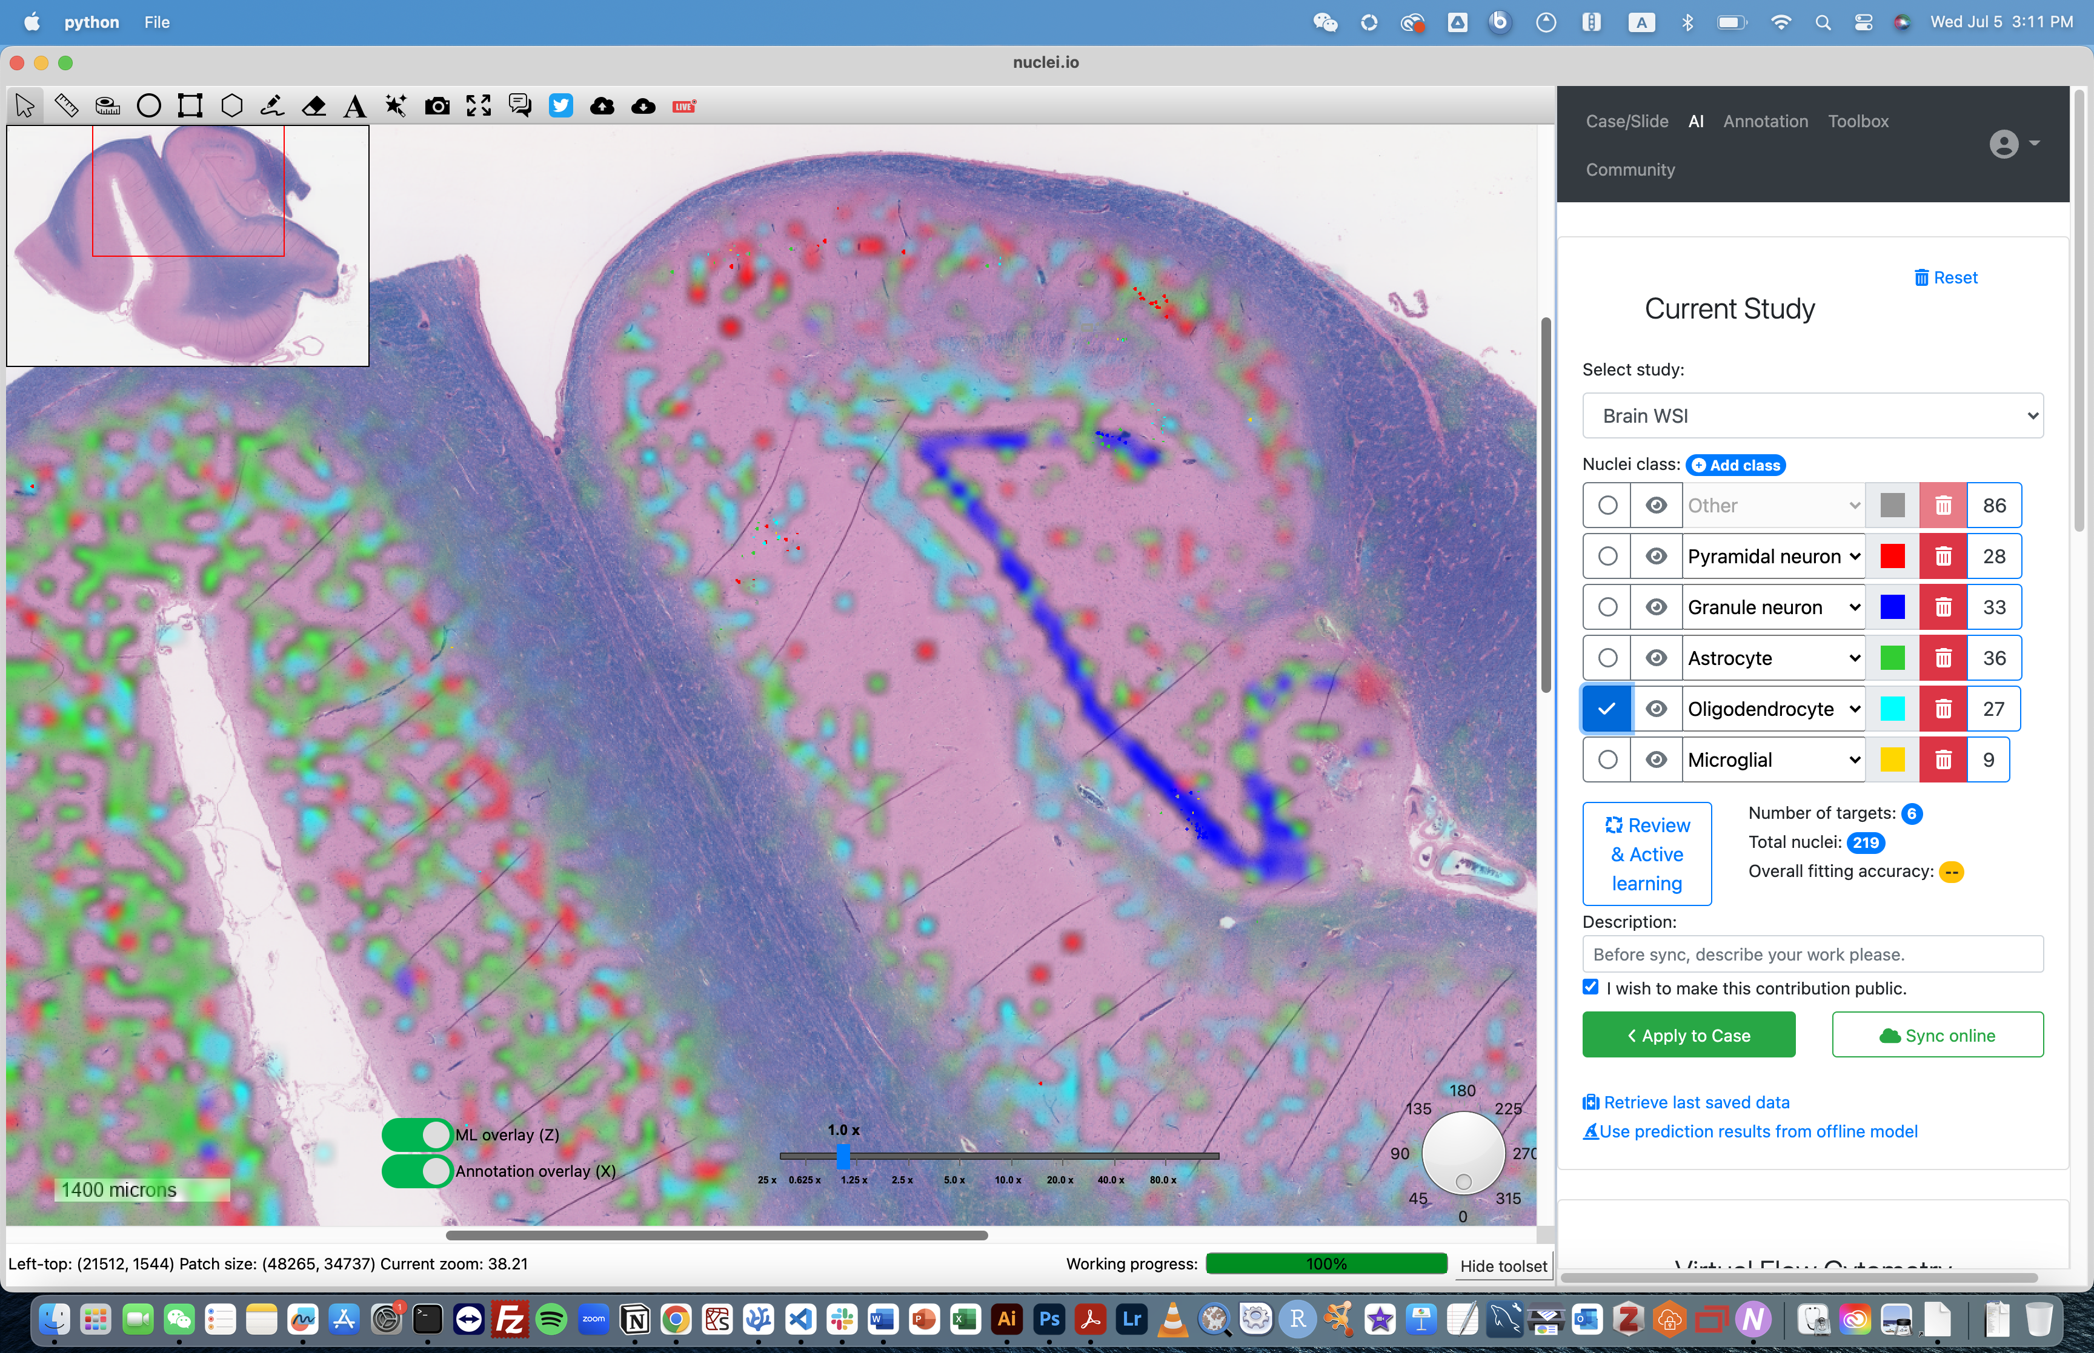Select the rectangle draw tool
This screenshot has height=1353, width=2094.
pyautogui.click(x=188, y=104)
